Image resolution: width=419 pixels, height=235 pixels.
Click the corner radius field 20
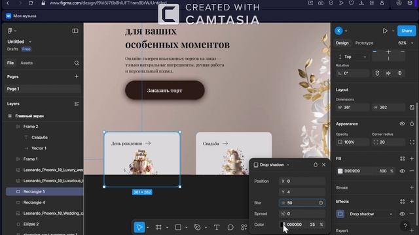[x=388, y=142]
